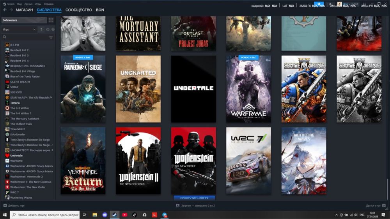The height and width of the screenshot is (219, 390).
Task: Go forward with the right arrow
Action: click(x=11, y=10)
